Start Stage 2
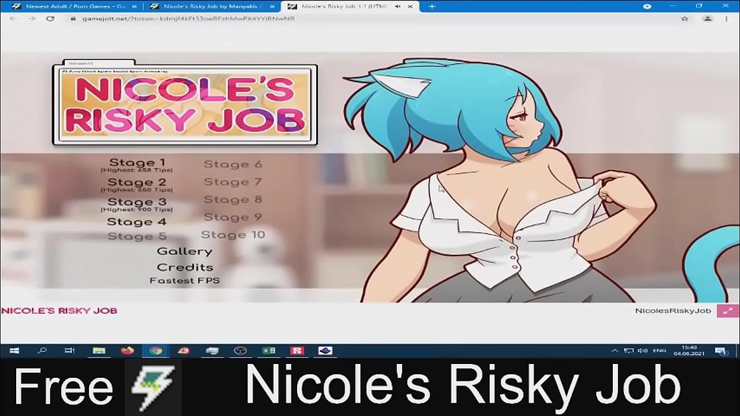This screenshot has width=740, height=416. [137, 183]
